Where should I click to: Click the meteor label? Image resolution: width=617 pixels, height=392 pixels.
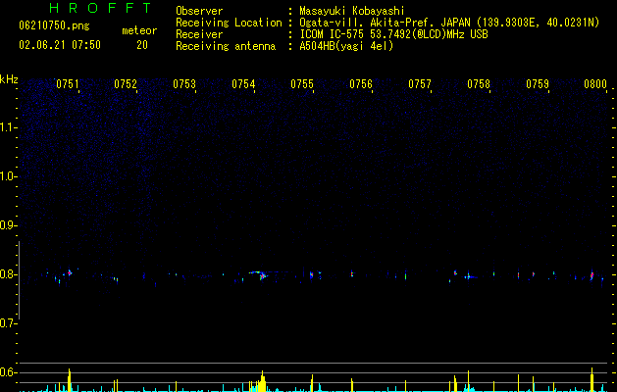point(139,30)
